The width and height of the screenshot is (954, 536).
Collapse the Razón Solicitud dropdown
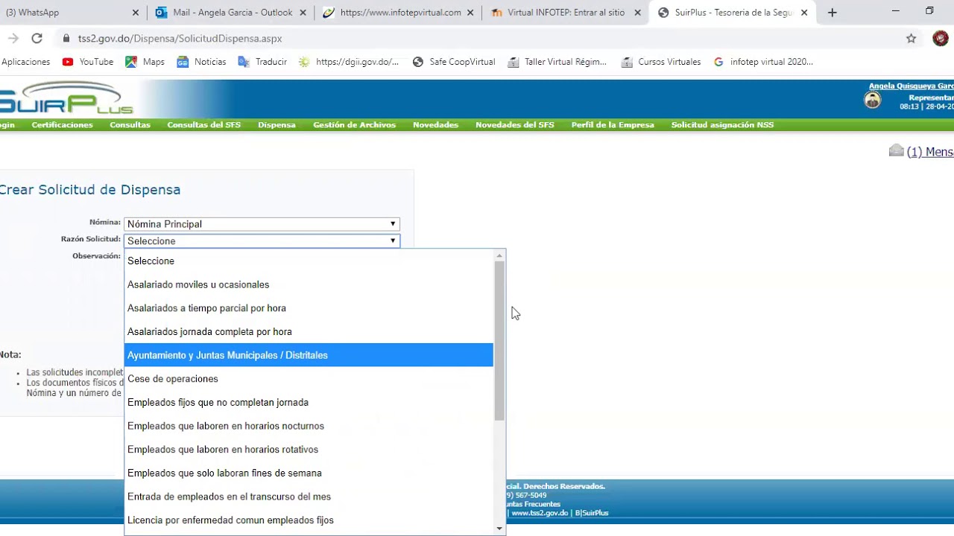[x=262, y=241]
